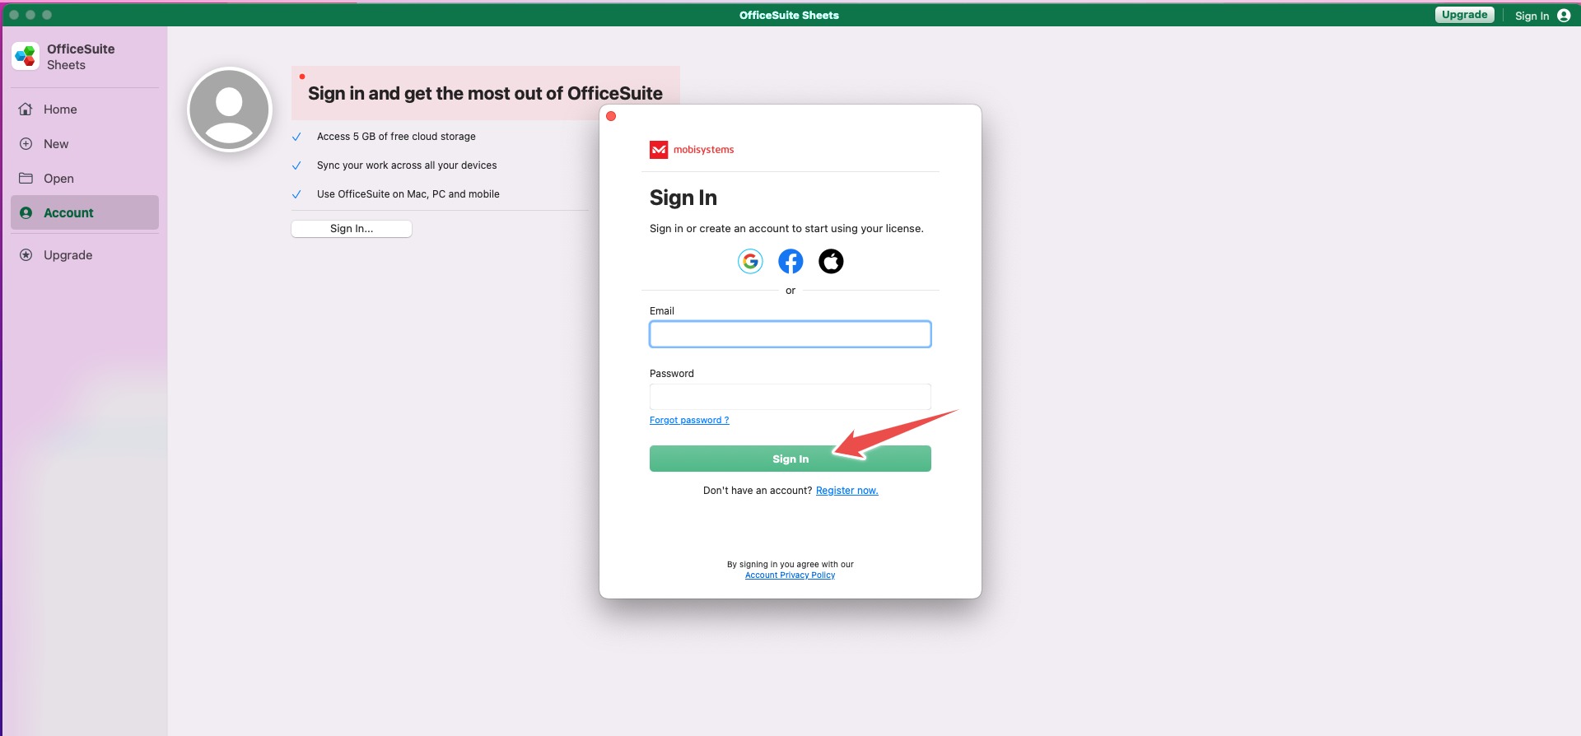
Task: Sign in with Facebook icon
Action: (790, 262)
